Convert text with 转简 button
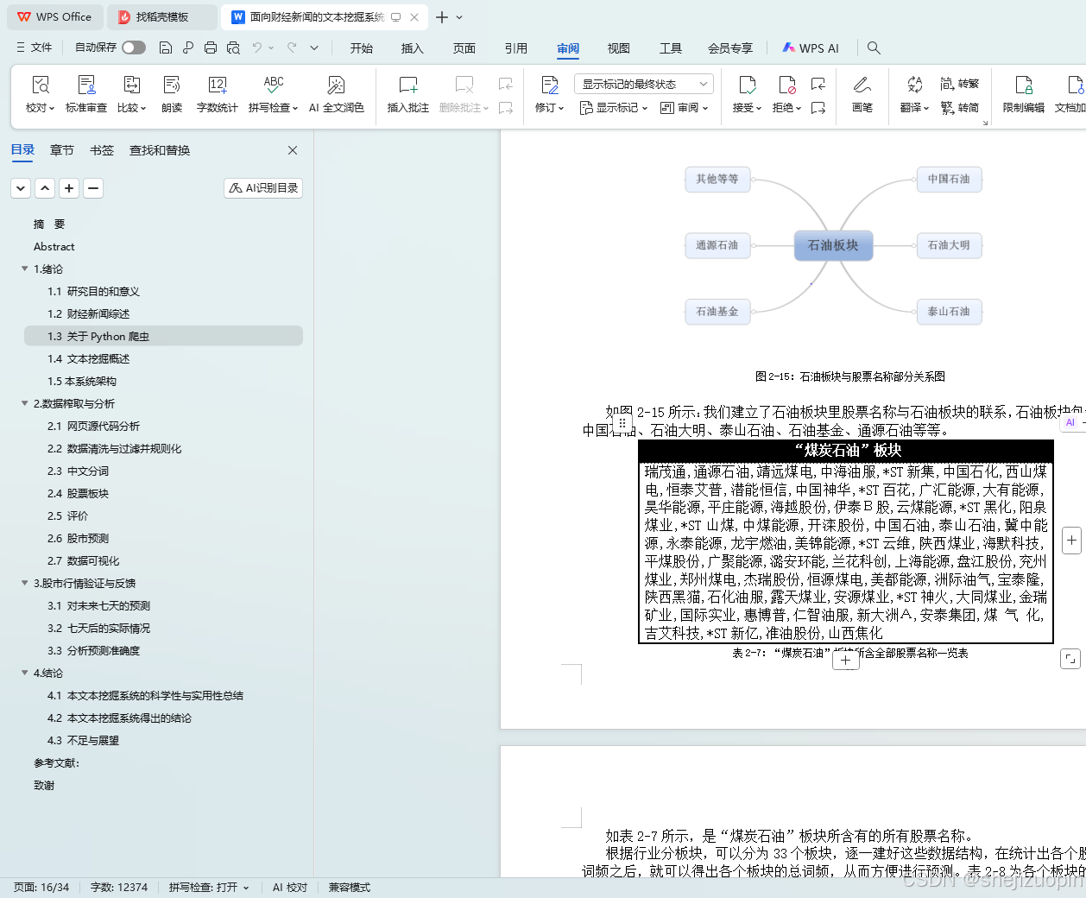1086x898 pixels. [960, 107]
